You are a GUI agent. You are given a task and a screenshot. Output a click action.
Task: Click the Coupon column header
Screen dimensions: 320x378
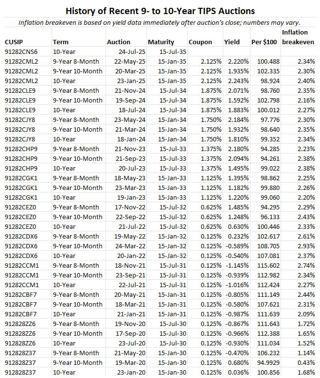click(200, 42)
